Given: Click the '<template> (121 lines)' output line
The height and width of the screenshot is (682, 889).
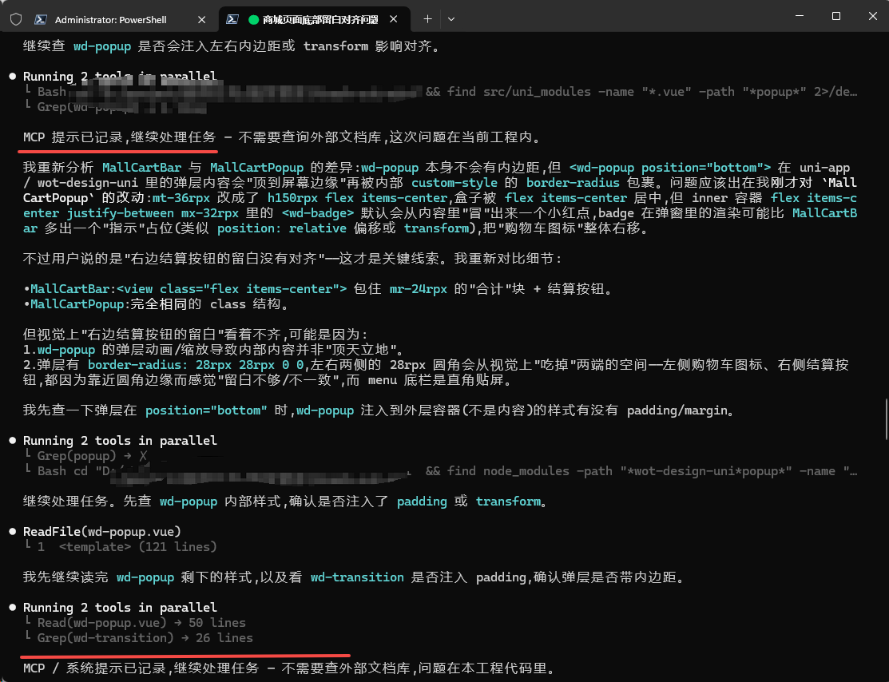Looking at the screenshot, I should tap(137, 546).
